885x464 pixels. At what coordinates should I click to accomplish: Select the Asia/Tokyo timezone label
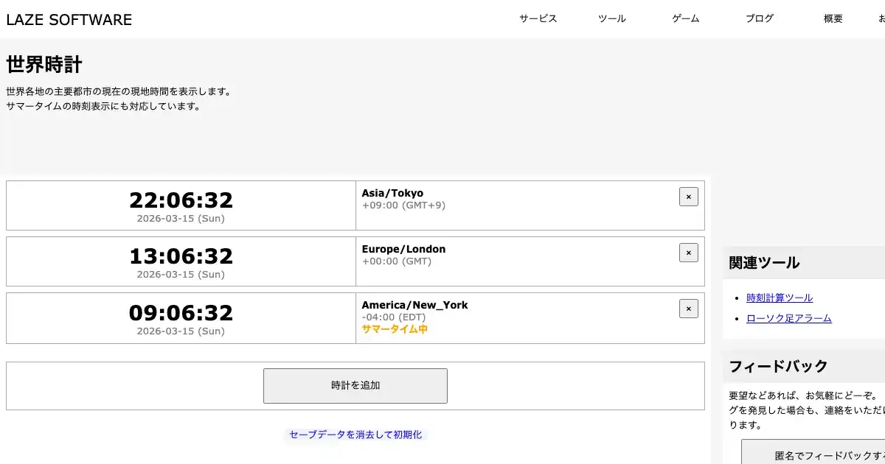pyautogui.click(x=392, y=193)
